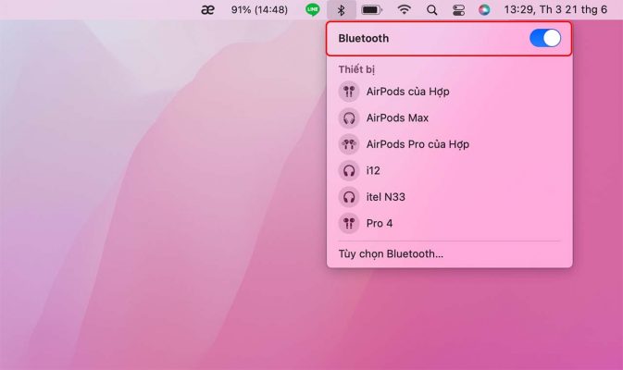The image size is (623, 370).
Task: Open Tùy chọn Bluetooth... preferences
Action: tap(391, 253)
